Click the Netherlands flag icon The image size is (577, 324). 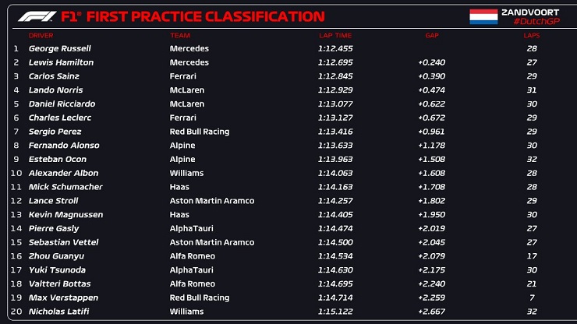click(x=483, y=16)
